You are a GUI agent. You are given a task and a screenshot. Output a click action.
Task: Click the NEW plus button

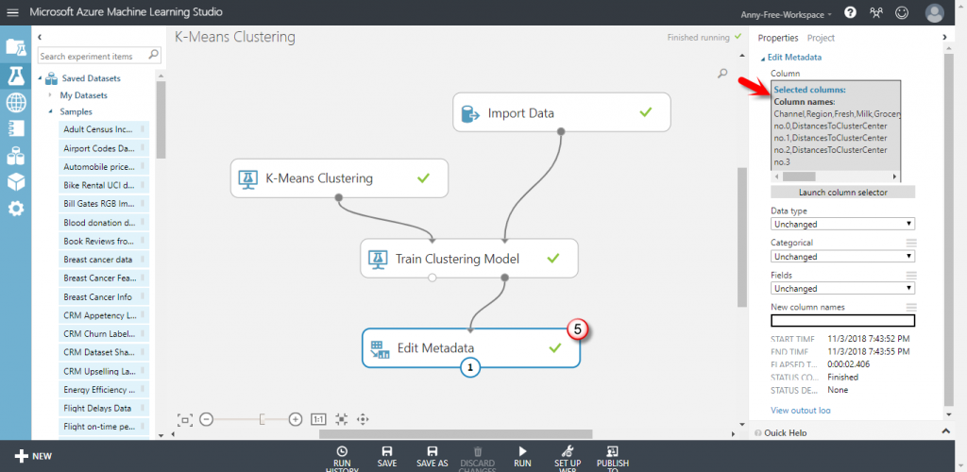click(x=33, y=456)
